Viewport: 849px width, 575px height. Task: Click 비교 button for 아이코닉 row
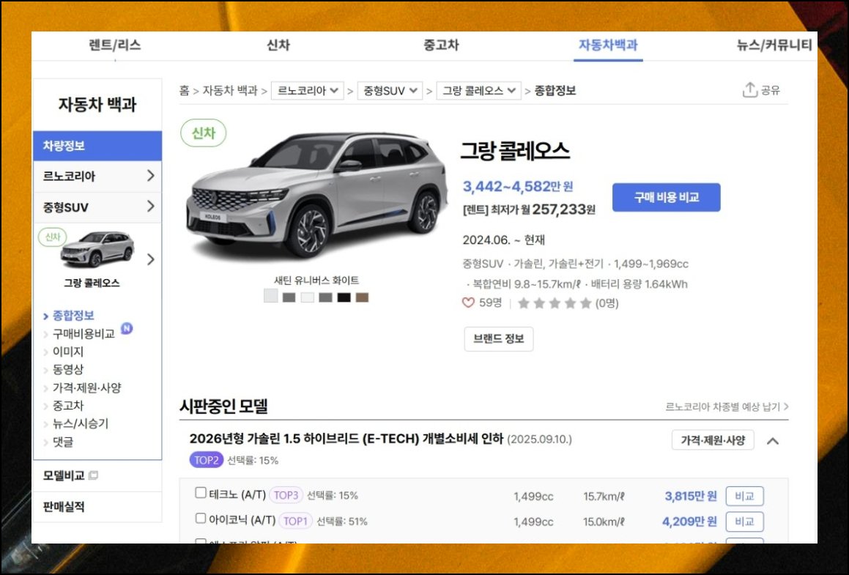click(x=744, y=522)
